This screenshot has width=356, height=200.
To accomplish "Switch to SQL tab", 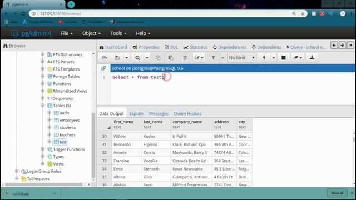I will point(171,47).
